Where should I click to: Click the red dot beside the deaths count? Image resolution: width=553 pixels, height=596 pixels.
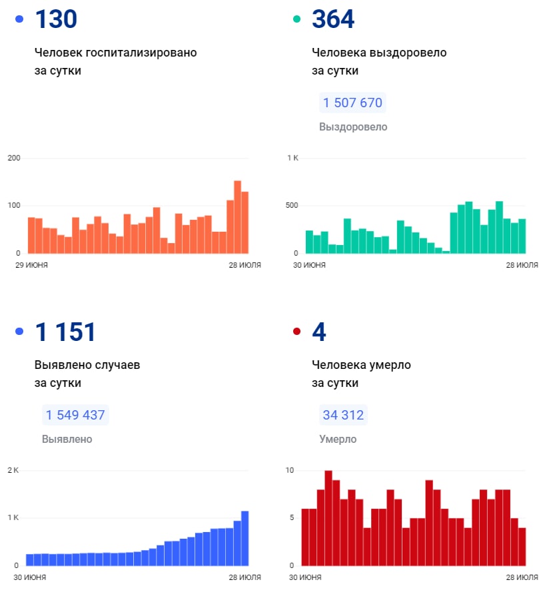296,332
